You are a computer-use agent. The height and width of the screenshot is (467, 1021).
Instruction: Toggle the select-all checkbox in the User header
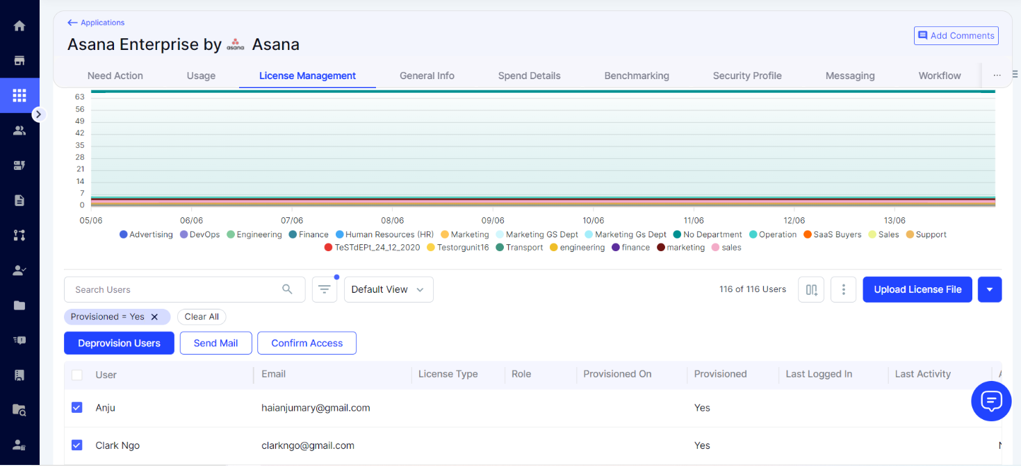76,374
